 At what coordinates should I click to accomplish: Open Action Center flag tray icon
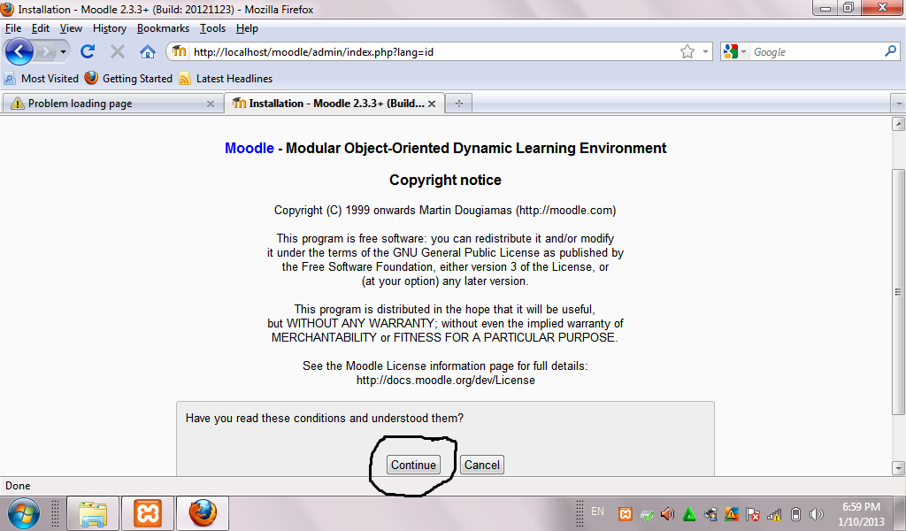tap(753, 513)
